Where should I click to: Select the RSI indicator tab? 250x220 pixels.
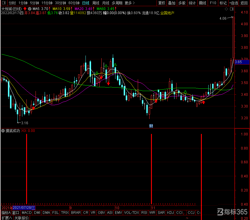144,213
